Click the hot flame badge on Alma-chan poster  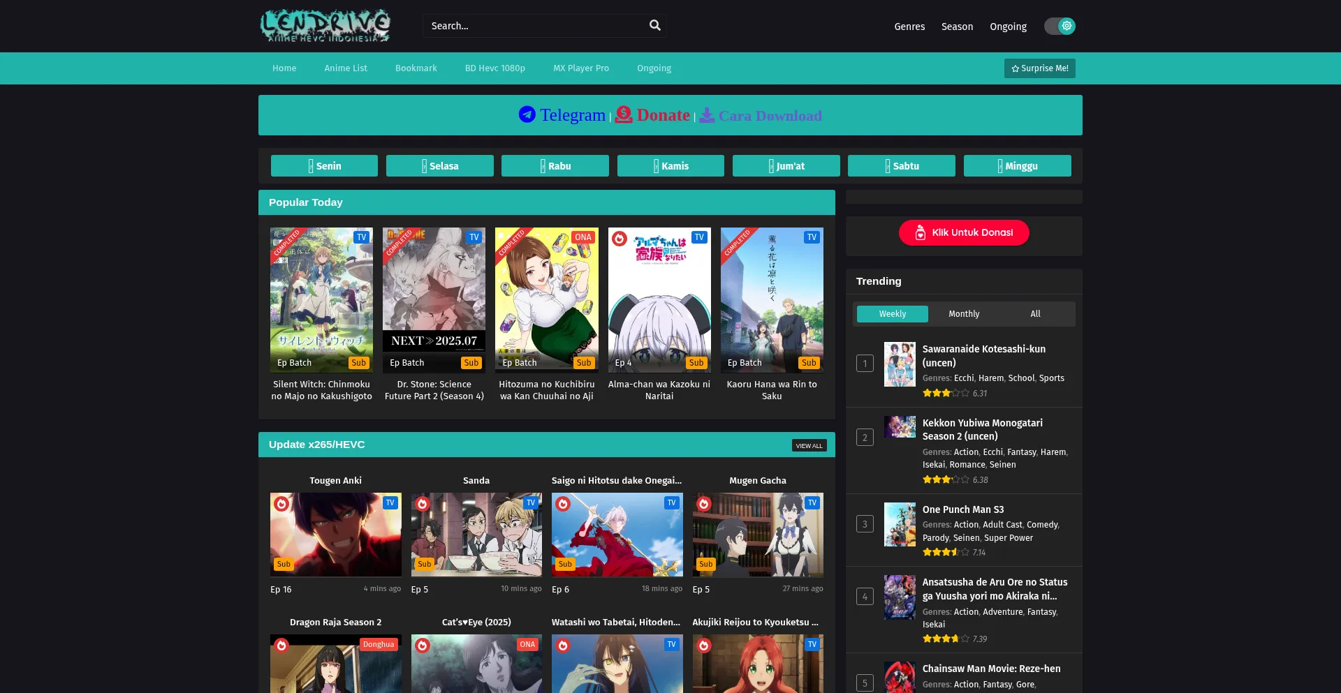620,239
